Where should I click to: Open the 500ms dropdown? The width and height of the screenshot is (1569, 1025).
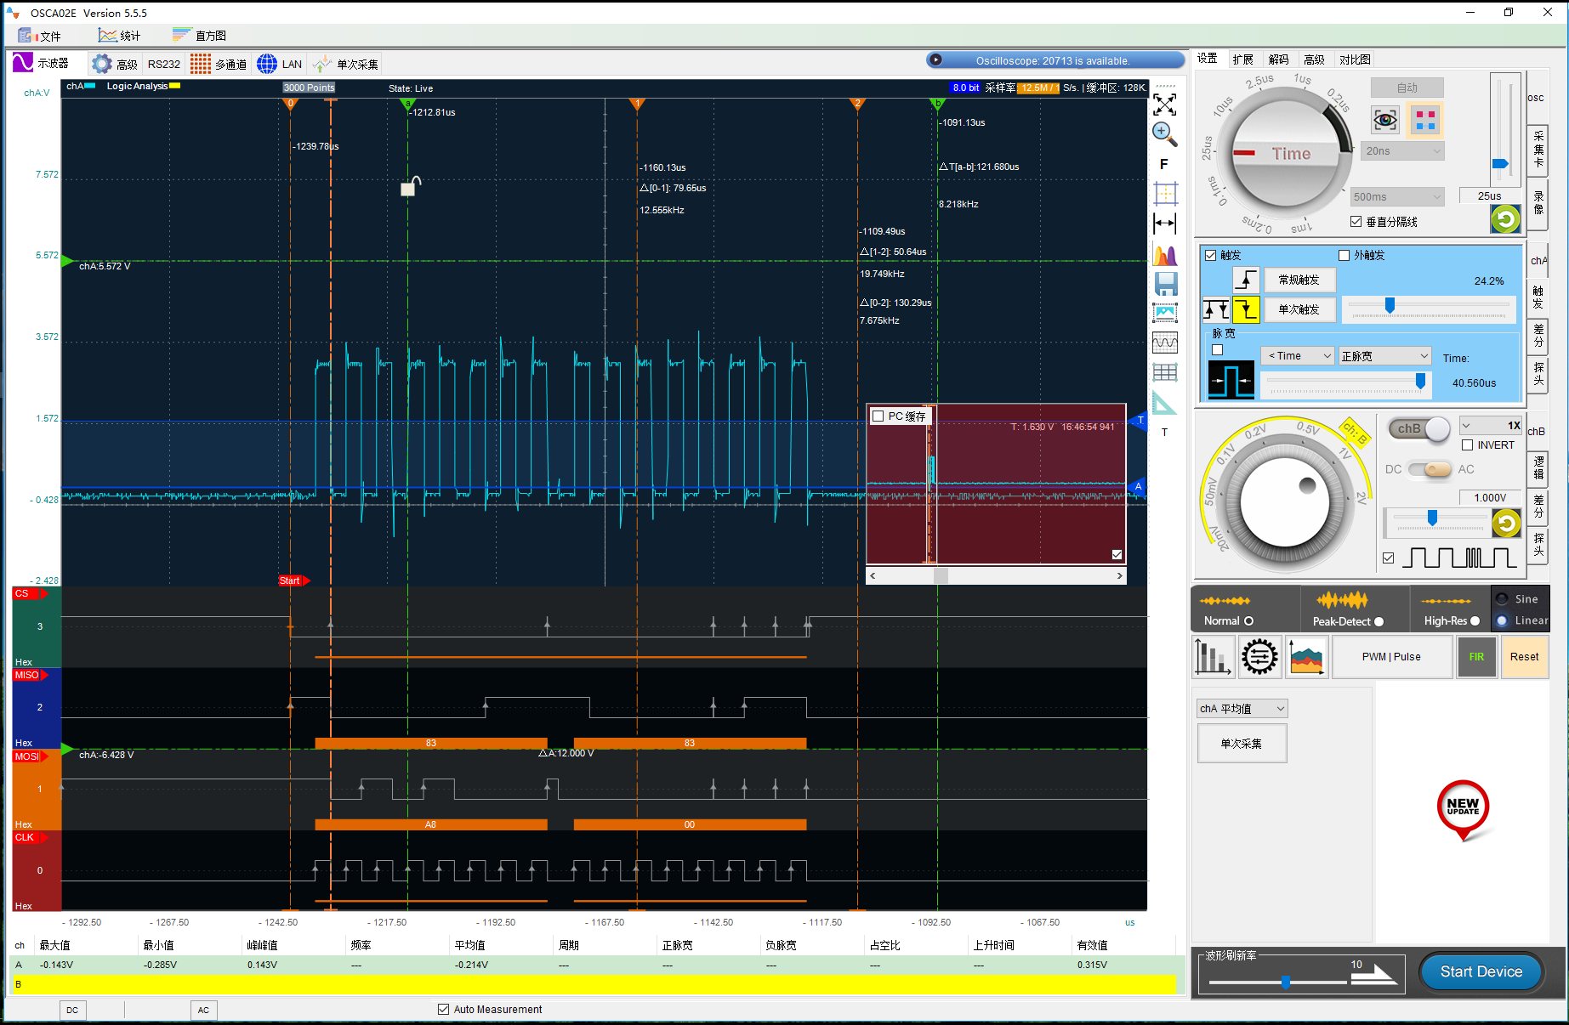click(x=1396, y=196)
